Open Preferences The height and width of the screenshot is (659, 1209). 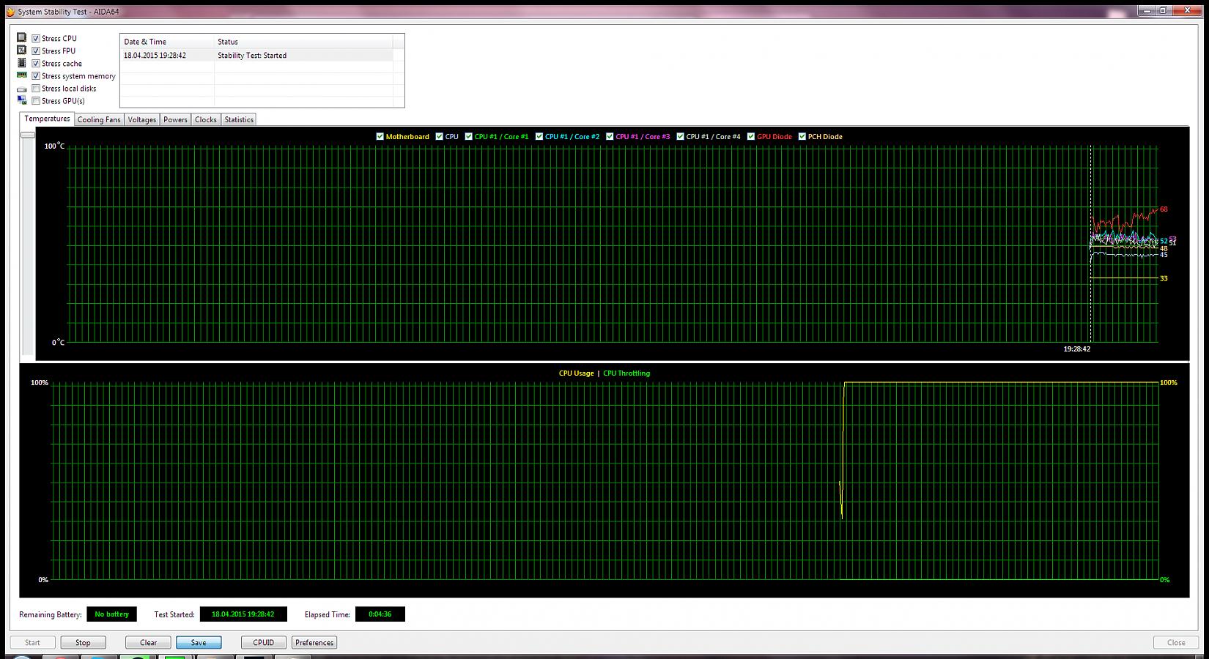click(314, 642)
